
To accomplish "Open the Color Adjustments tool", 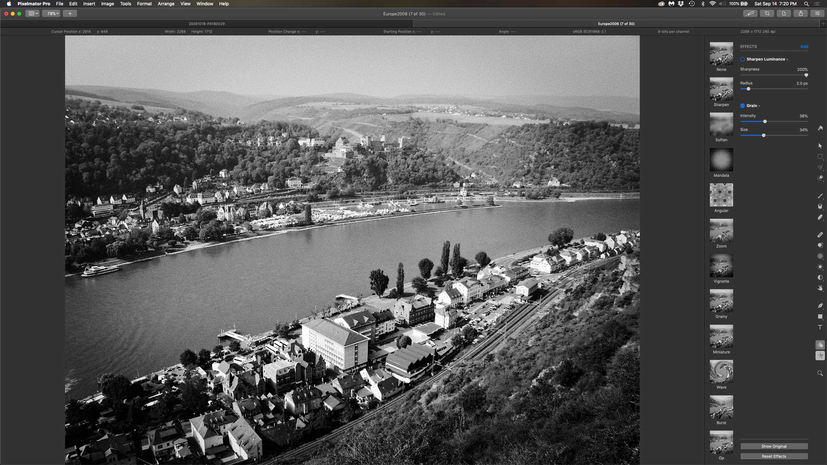I will 820,345.
